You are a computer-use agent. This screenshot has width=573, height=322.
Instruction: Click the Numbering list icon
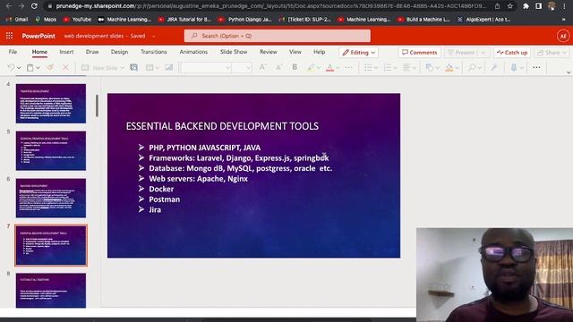pyautogui.click(x=388, y=68)
